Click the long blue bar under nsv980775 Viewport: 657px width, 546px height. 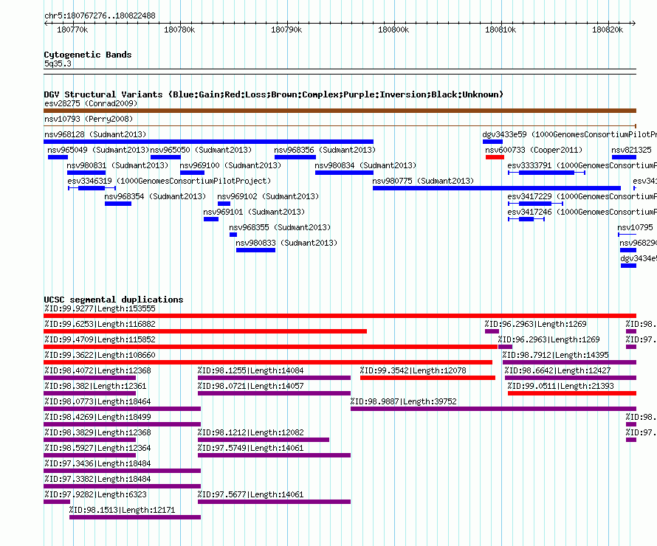click(497, 188)
